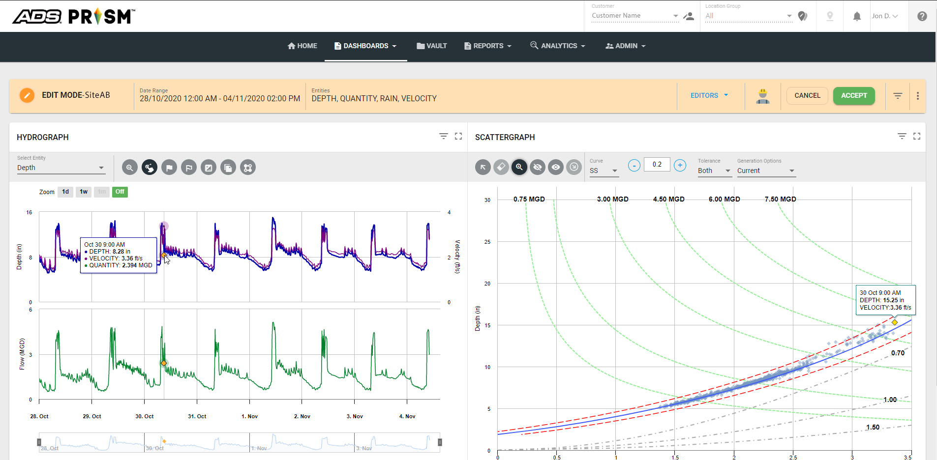Image resolution: width=937 pixels, height=460 pixels.
Task: Open the notifications bell
Action: [x=856, y=16]
